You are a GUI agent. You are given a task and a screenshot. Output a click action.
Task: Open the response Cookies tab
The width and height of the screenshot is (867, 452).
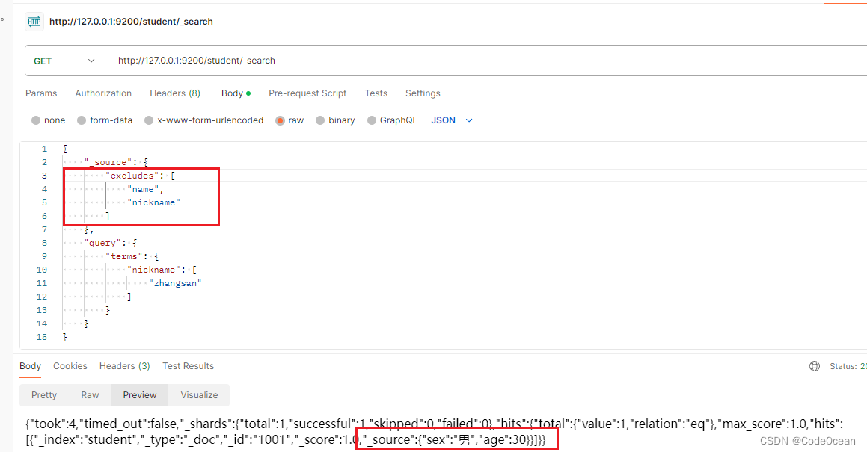pos(70,366)
